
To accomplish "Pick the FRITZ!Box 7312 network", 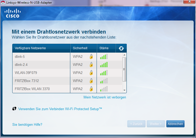I will (x=67, y=81).
